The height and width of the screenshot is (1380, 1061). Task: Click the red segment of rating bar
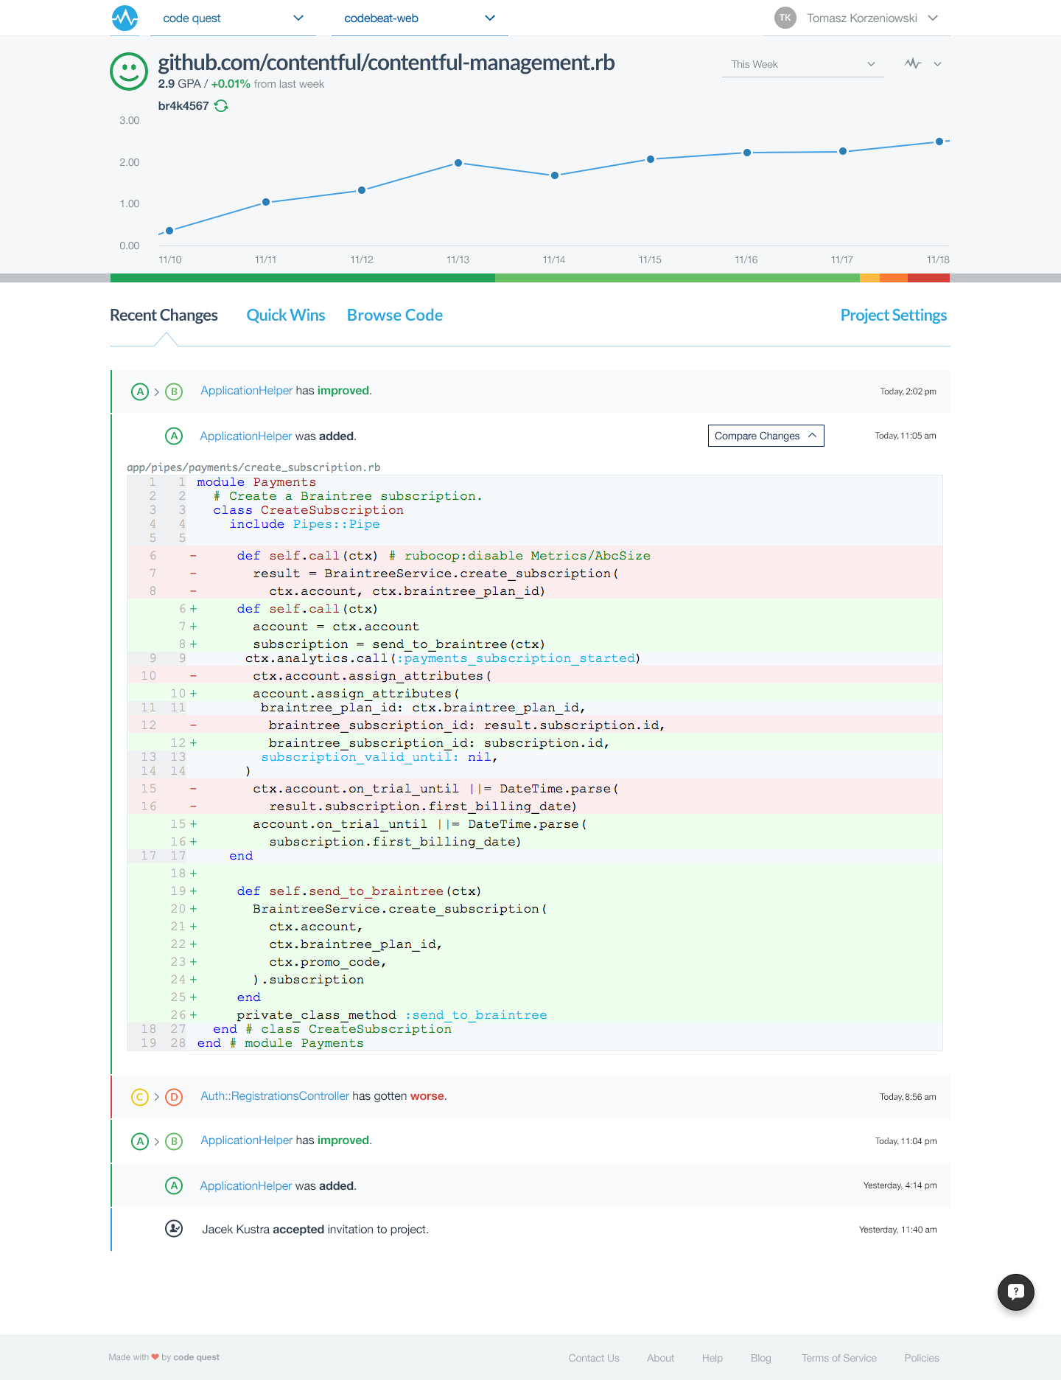click(x=928, y=278)
